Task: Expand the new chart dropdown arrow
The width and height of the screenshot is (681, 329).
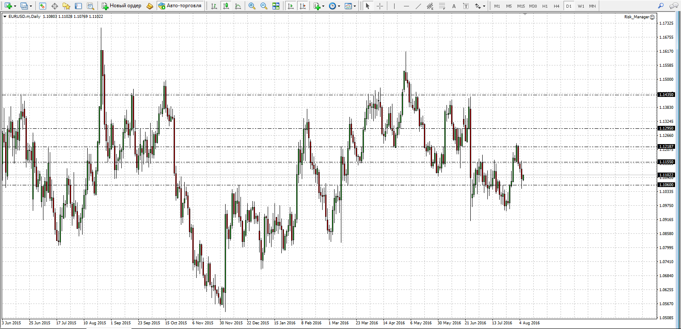Action: 15,6
